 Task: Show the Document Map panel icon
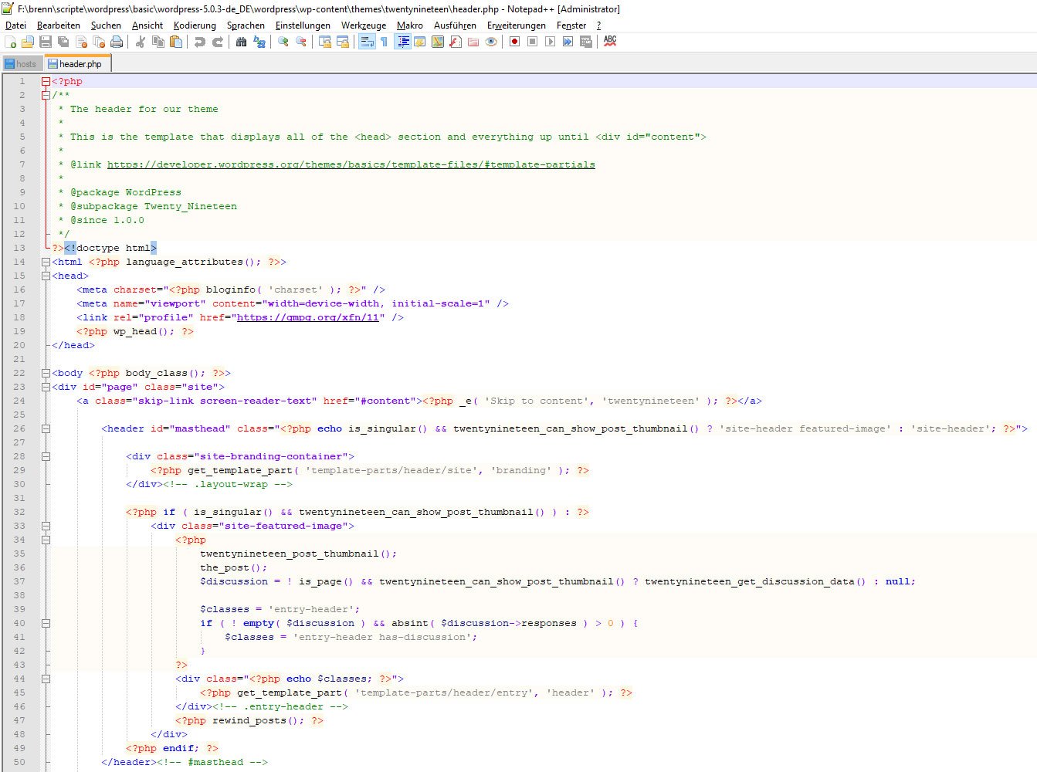437,42
